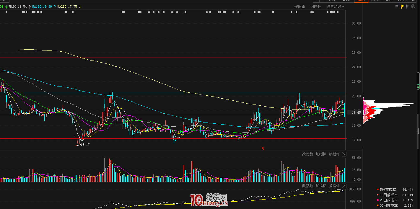The image size is (420, 209).
Task: Click the green down arrow before MA60
Action: [x=6, y=6]
